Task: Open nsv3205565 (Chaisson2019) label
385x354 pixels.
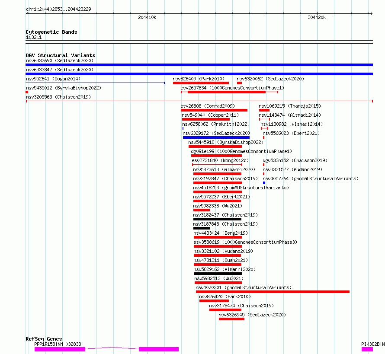Action: click(58, 97)
